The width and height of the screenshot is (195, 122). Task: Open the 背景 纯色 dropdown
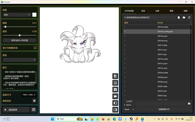(17, 15)
